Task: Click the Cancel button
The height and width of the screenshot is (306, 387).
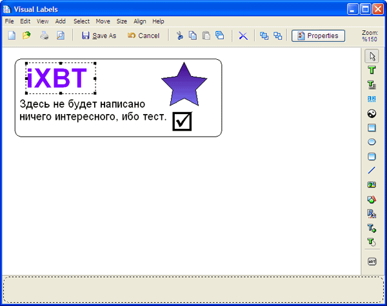Action: (144, 35)
